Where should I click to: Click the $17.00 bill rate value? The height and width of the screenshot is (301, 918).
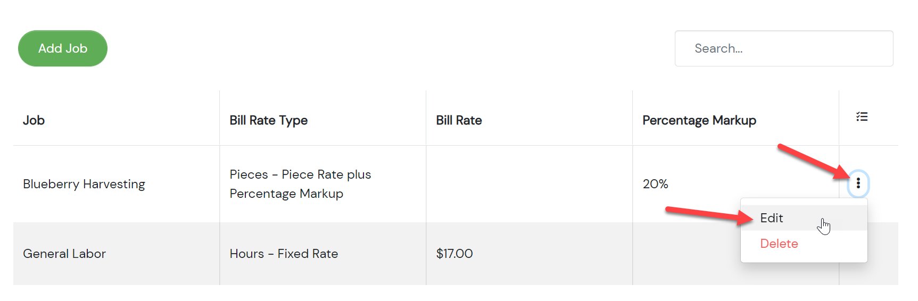coord(454,254)
